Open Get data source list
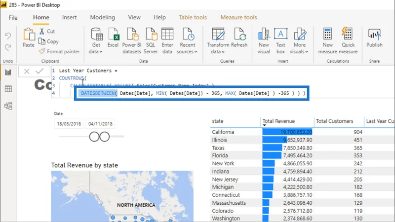Image resolution: width=395 pixels, height=222 pixels. (x=96, y=41)
